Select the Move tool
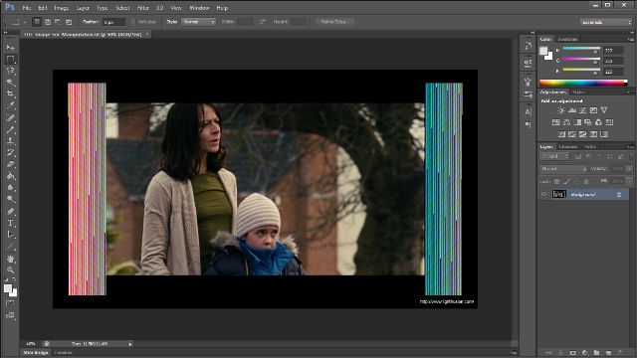Screen dimensions: 637x358 point(11,48)
